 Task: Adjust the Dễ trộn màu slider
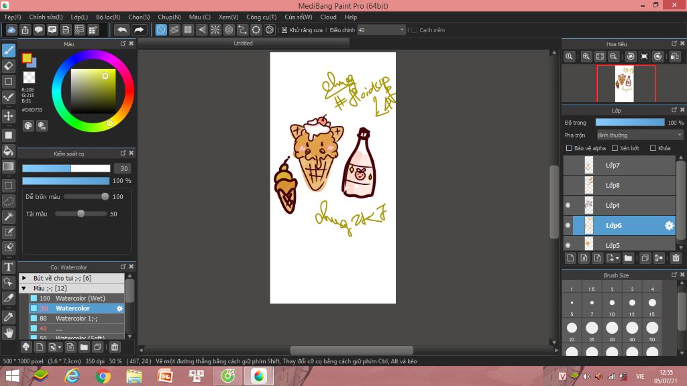(86, 197)
